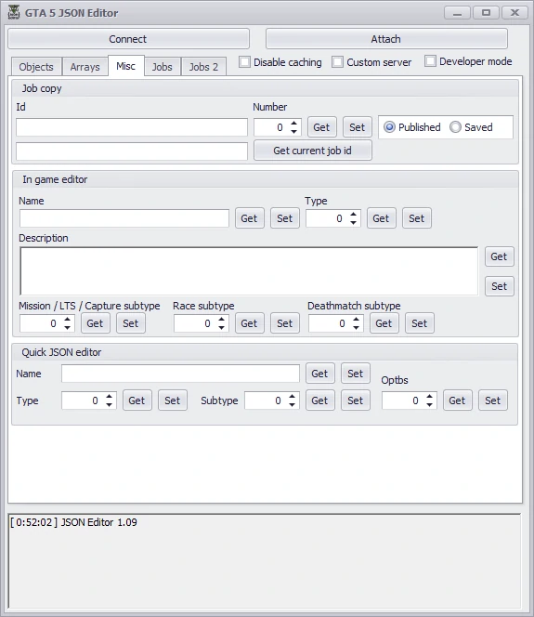Click the second Job copy text field

pos(132,151)
